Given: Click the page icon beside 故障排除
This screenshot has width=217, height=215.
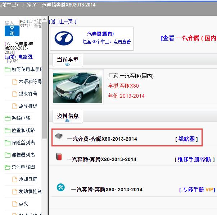Looking at the screenshot, I should pyautogui.click(x=15, y=106).
